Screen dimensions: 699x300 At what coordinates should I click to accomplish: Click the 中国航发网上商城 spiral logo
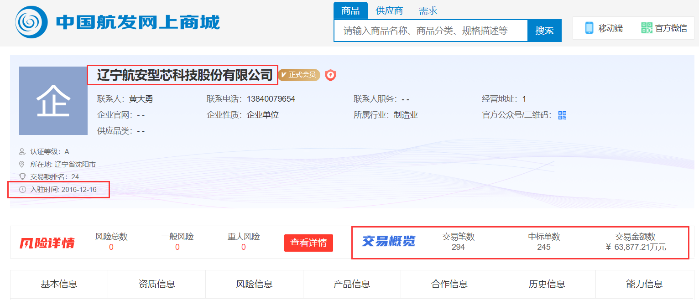click(x=31, y=21)
